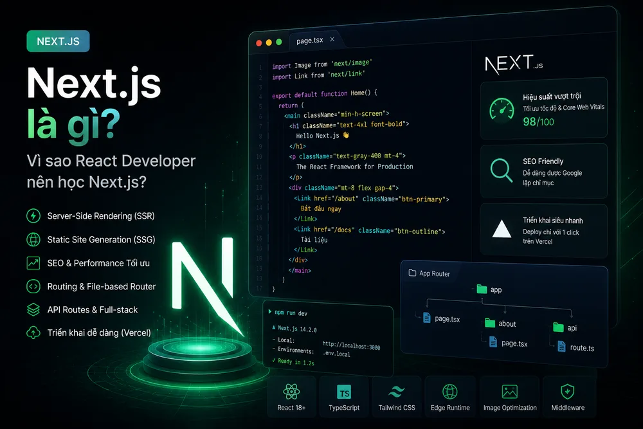Click the chart icon beside SEO & Performance
Image resolution: width=643 pixels, height=429 pixels.
click(33, 262)
